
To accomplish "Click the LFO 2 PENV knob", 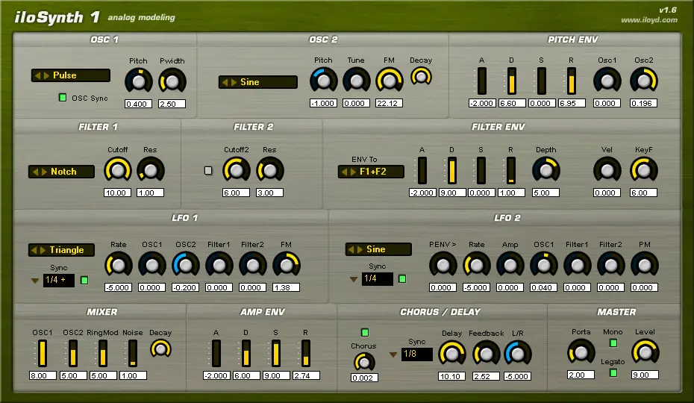I will [443, 265].
